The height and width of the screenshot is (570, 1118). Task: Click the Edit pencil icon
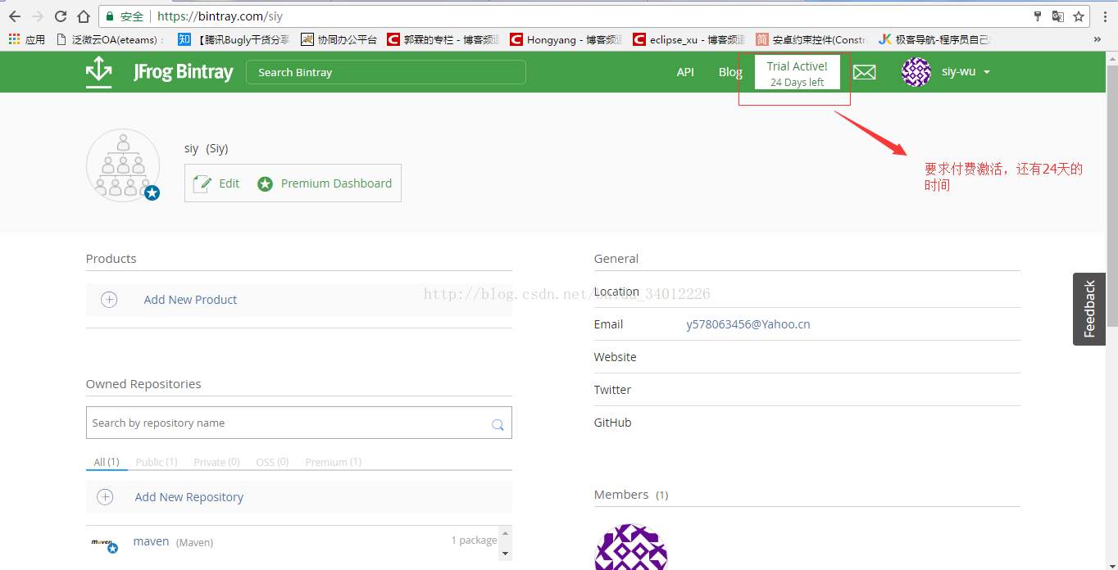[x=202, y=183]
